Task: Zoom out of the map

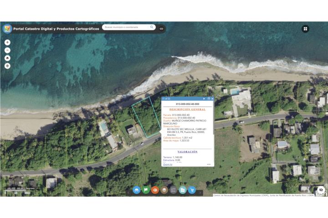Action: 7,50
